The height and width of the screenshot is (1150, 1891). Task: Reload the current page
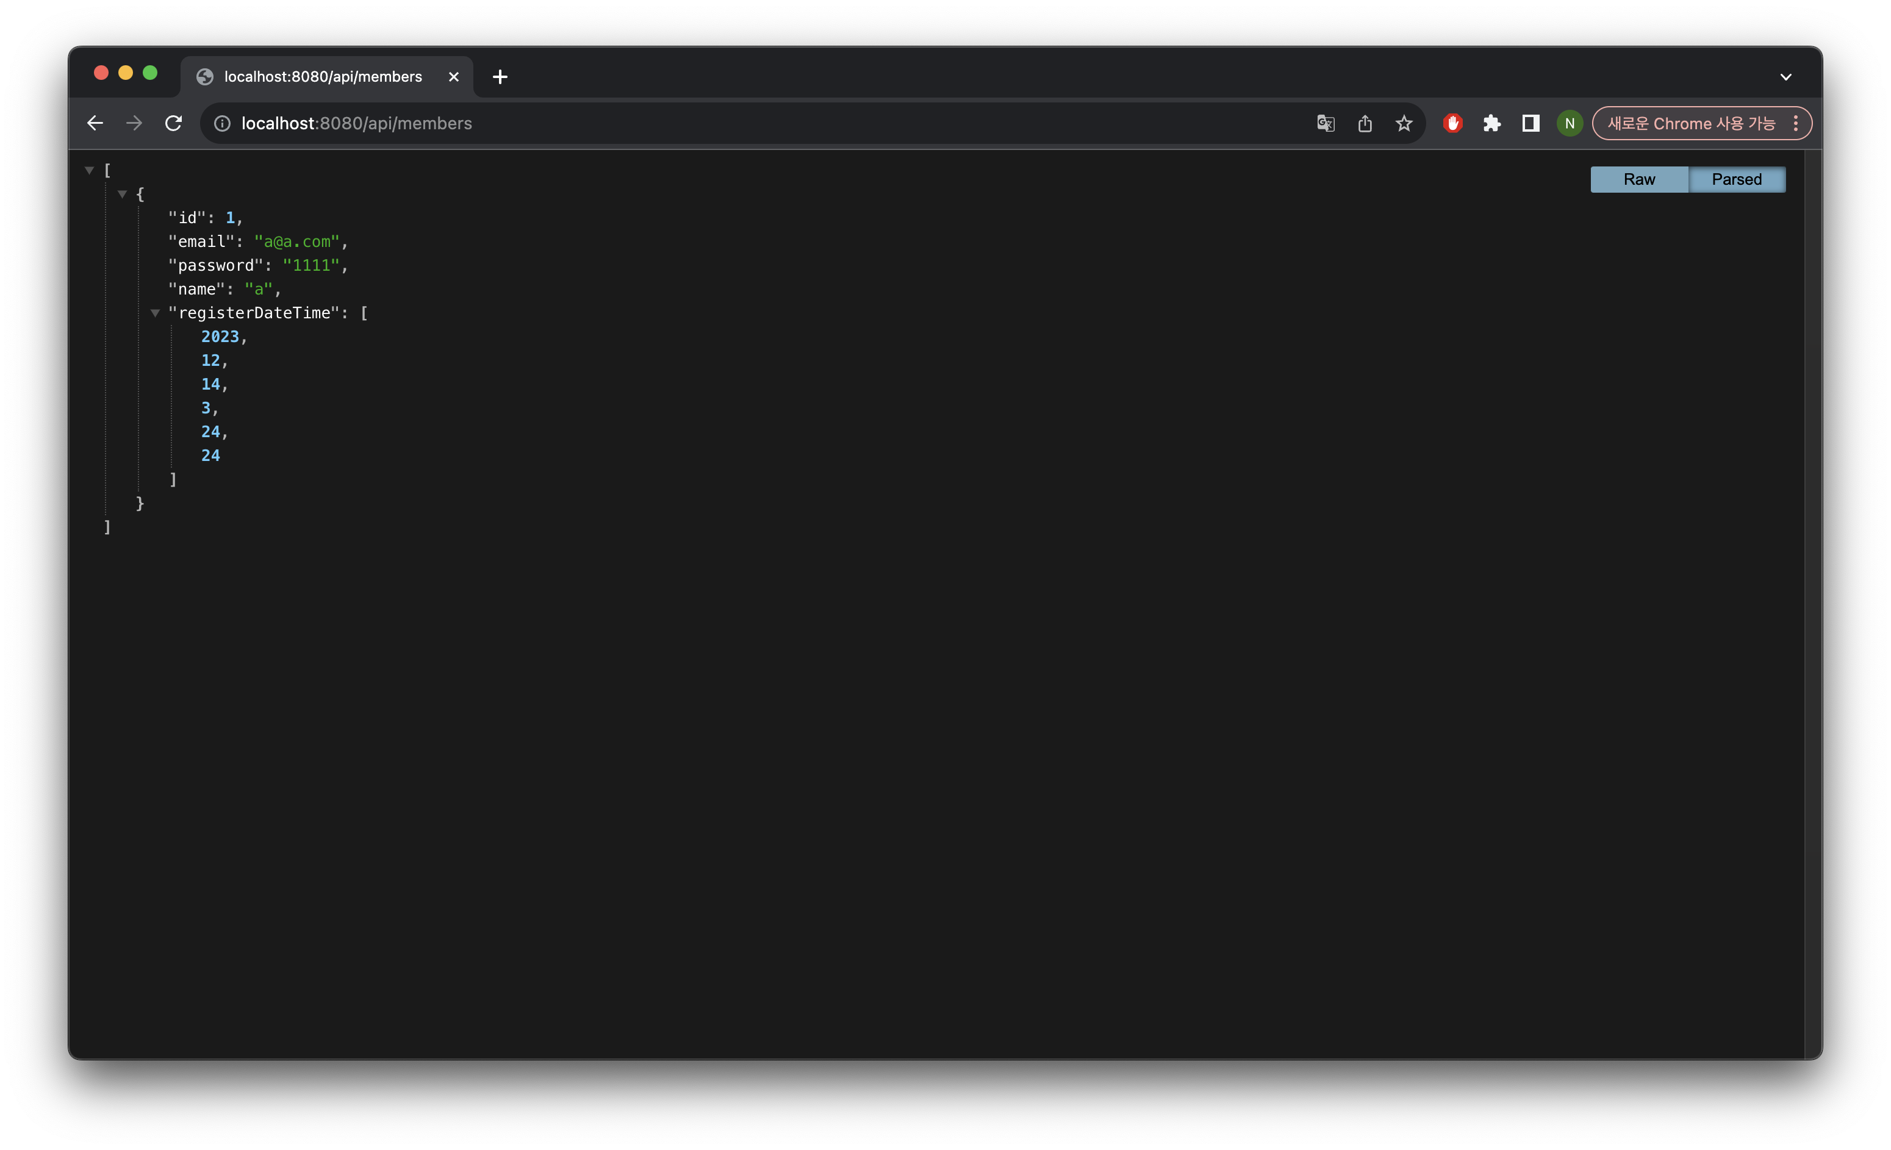coord(173,124)
